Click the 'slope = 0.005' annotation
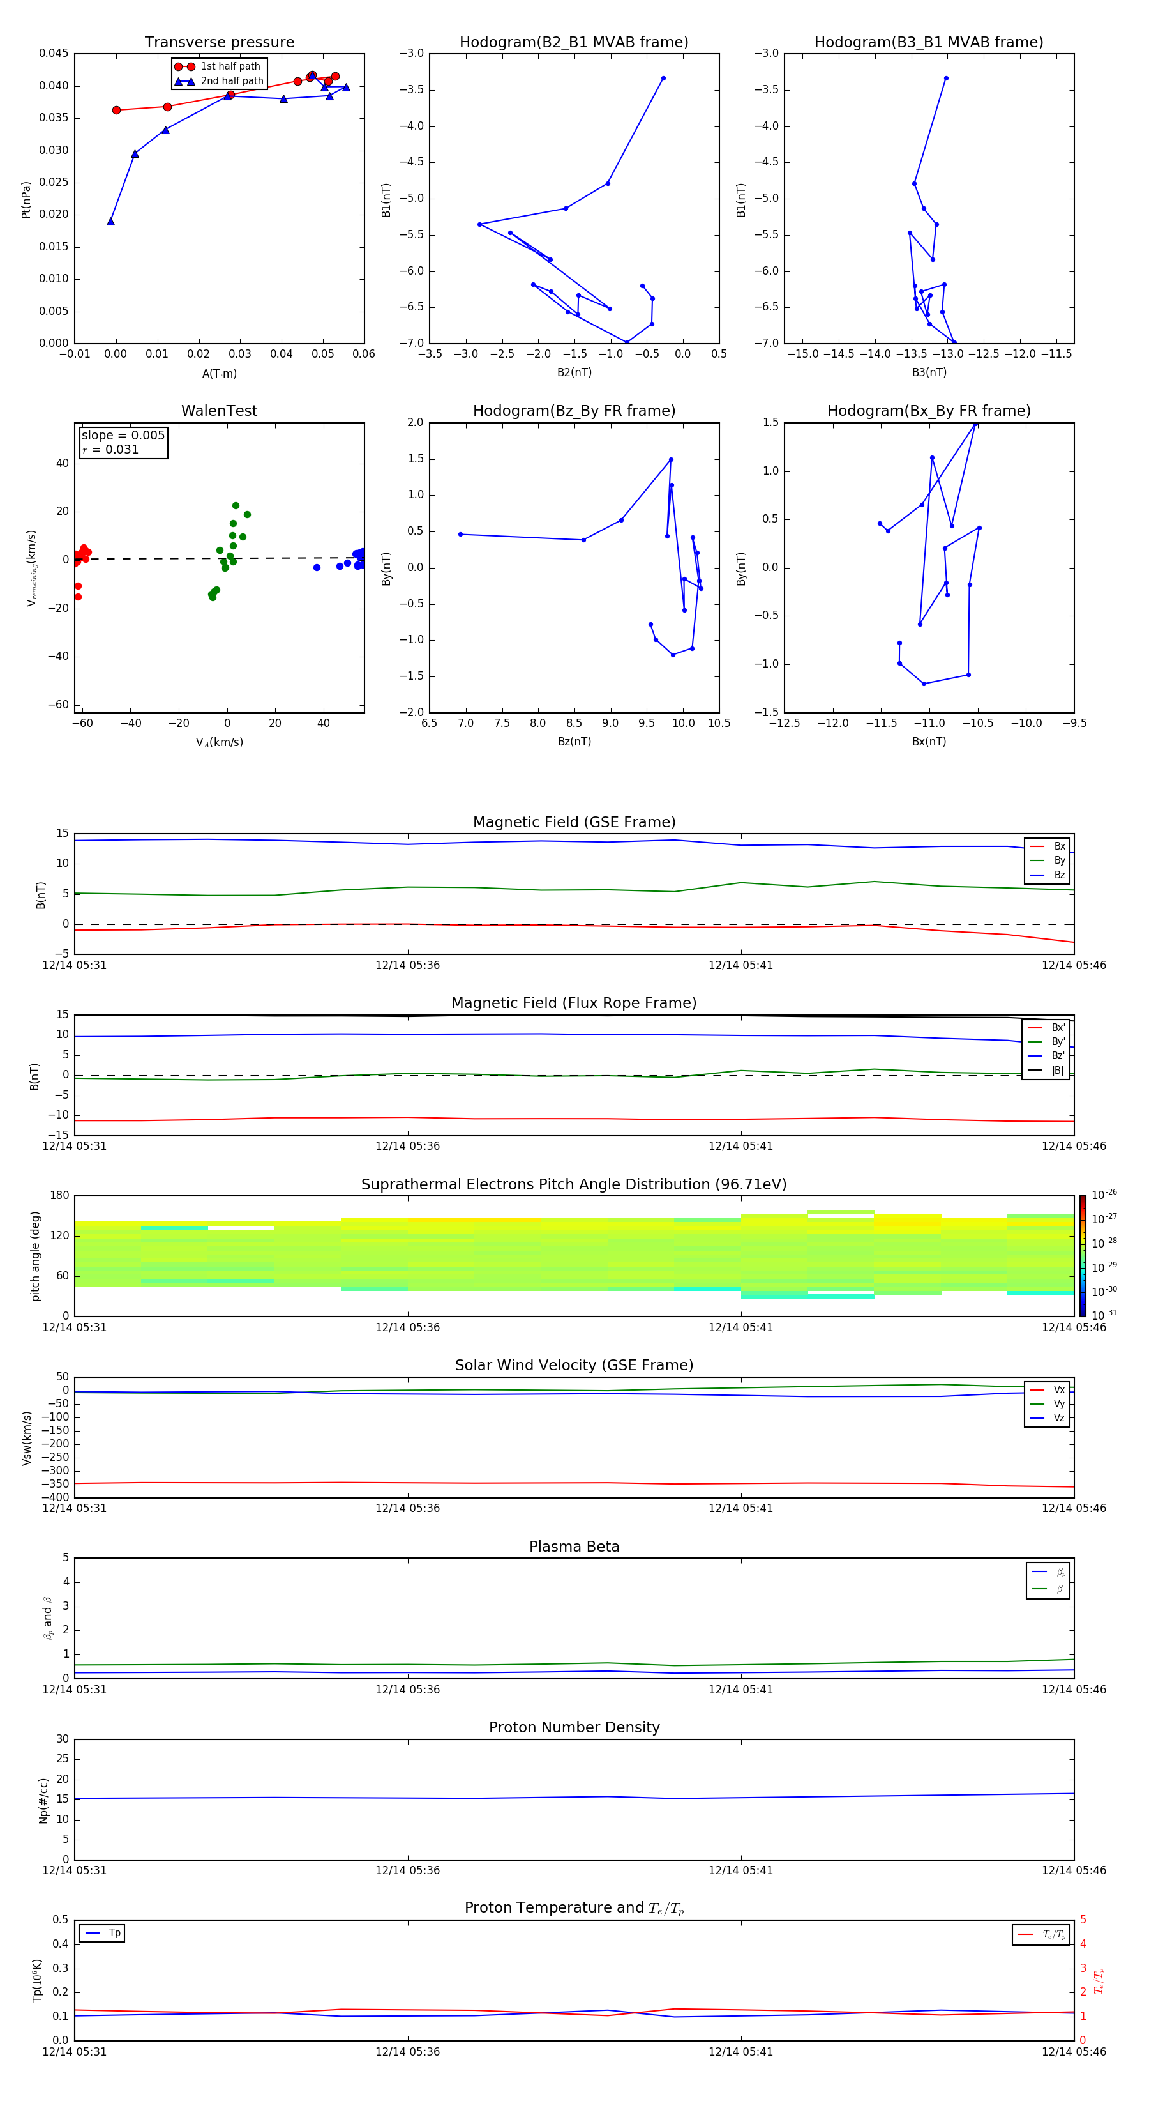Screen dimensions: 1149x2108 [123, 436]
